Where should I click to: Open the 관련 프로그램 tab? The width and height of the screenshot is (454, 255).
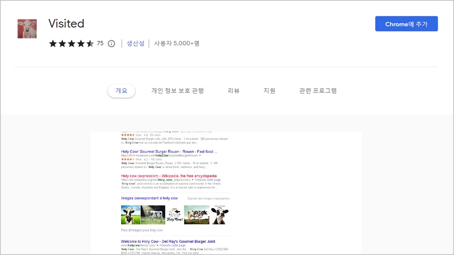[318, 91]
